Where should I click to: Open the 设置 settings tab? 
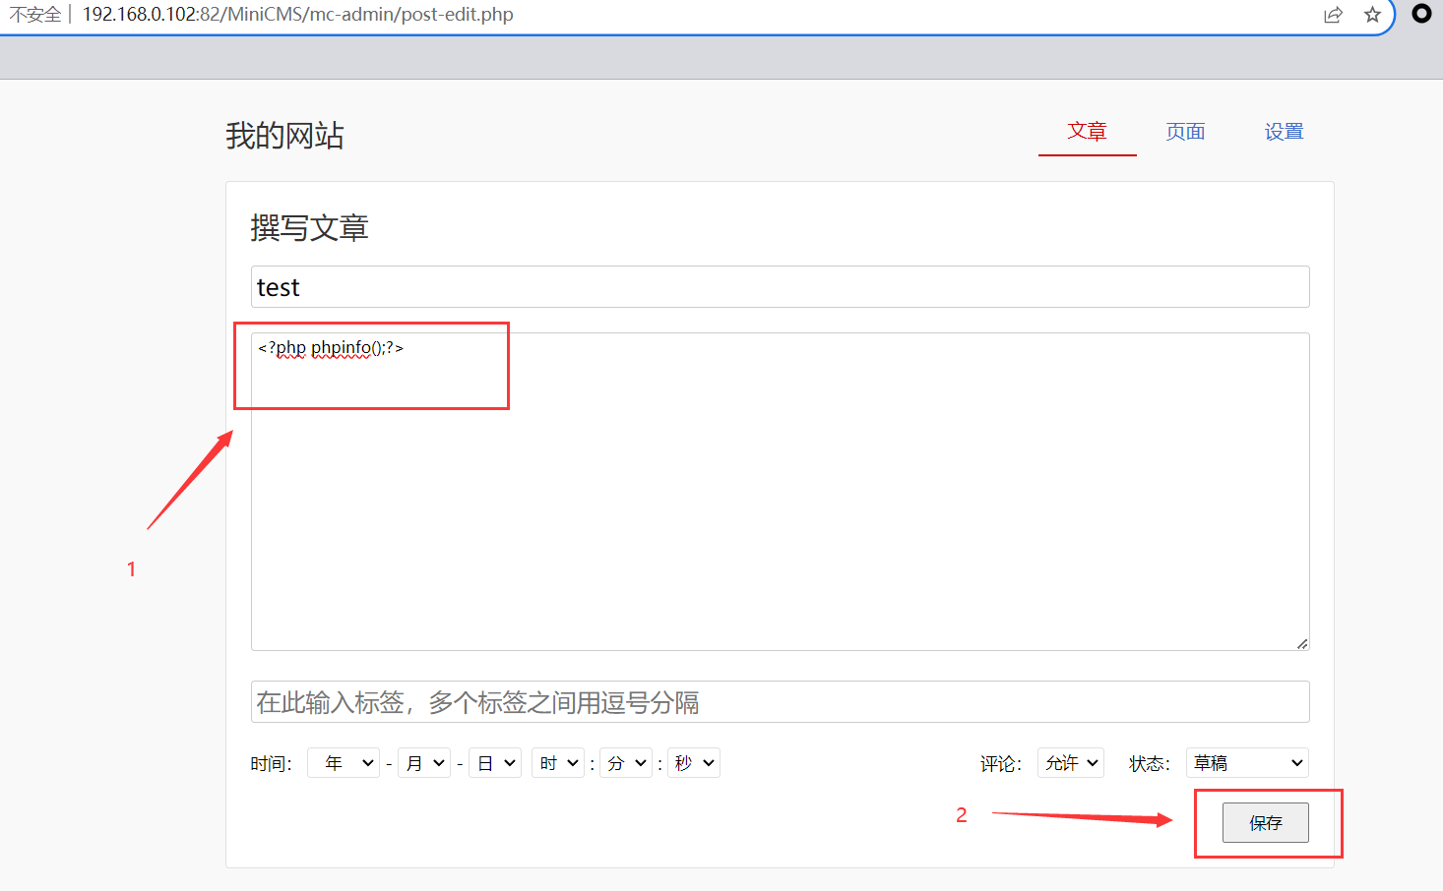click(x=1285, y=132)
